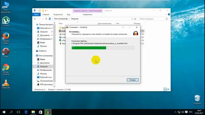Image resolution: width=205 pixels, height=115 pixels.
Task: Open File Explorer taskbar icon
Action: (x=33, y=112)
